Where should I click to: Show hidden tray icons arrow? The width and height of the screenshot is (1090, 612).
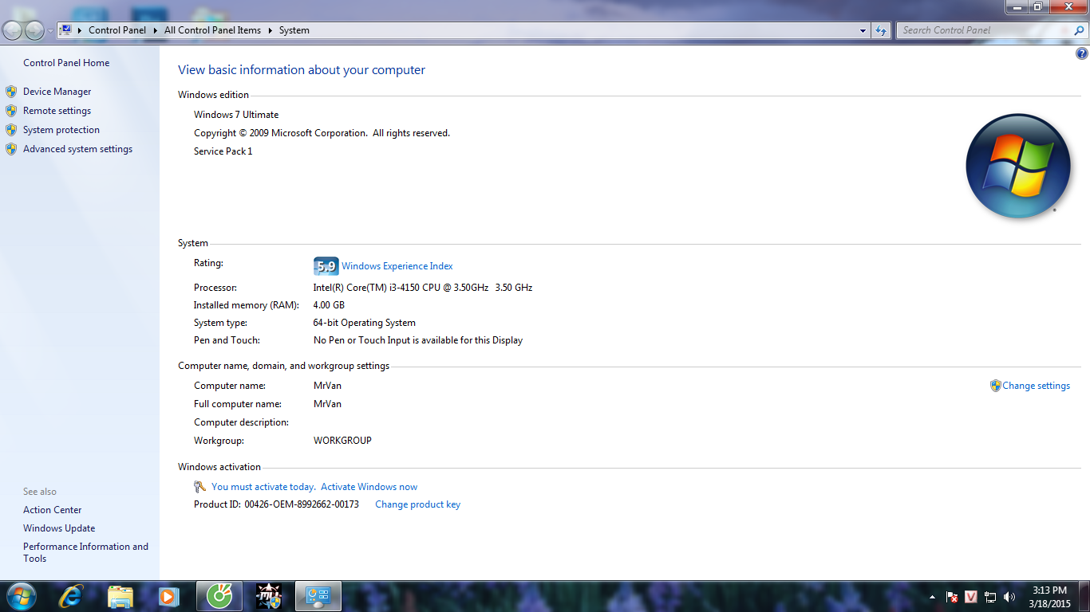tap(932, 597)
